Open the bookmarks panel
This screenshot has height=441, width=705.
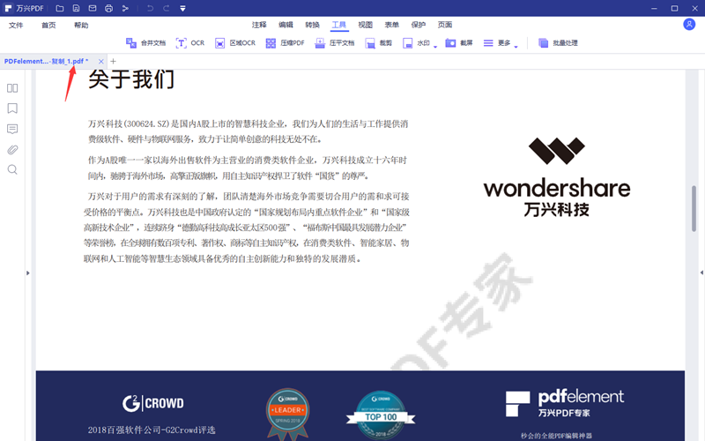tap(12, 108)
